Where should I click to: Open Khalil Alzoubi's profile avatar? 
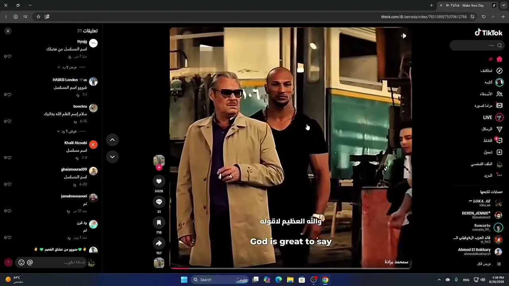(93, 145)
